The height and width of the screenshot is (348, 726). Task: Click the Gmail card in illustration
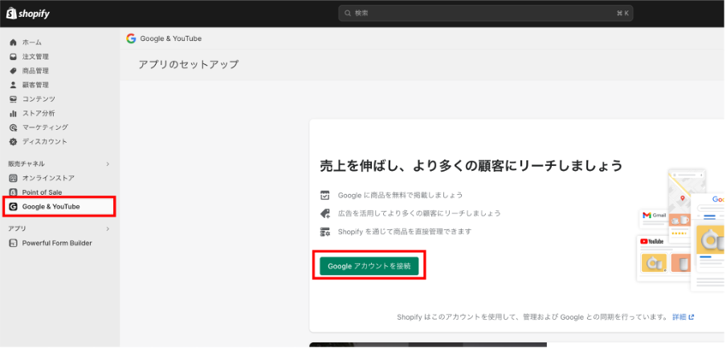click(653, 219)
